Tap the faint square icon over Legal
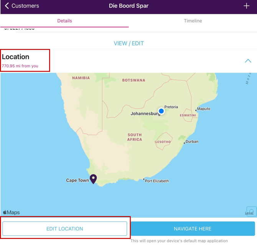 click(x=251, y=211)
